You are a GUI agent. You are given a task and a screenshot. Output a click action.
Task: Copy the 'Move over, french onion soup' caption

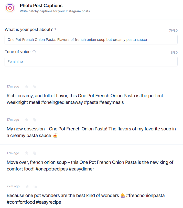click(x=35, y=153)
